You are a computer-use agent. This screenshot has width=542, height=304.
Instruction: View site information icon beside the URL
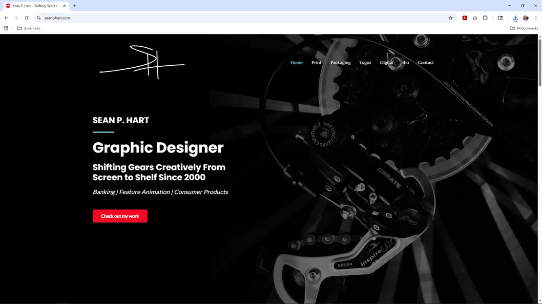coord(39,18)
